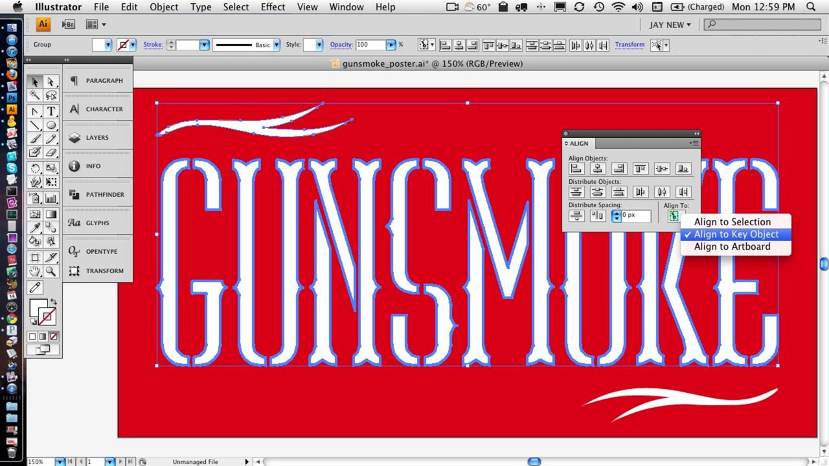Click Horizontal Distribute Center in Align panel
This screenshot has width=829, height=466.
(x=661, y=192)
